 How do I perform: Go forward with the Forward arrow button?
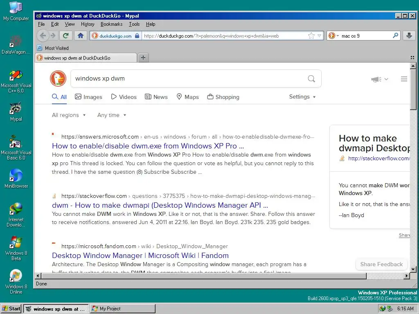(x=53, y=36)
